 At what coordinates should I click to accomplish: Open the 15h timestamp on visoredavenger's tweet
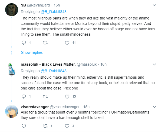[x=86, y=107]
